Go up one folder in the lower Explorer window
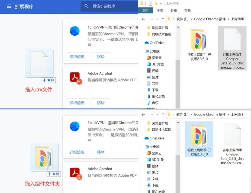Viewport: 251px width, 193px height. click(163, 115)
